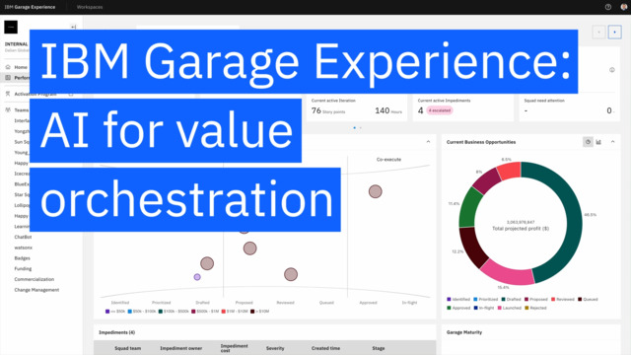The image size is (631, 355).
Task: Toggle Identified in donut chart legend
Action: 458,299
